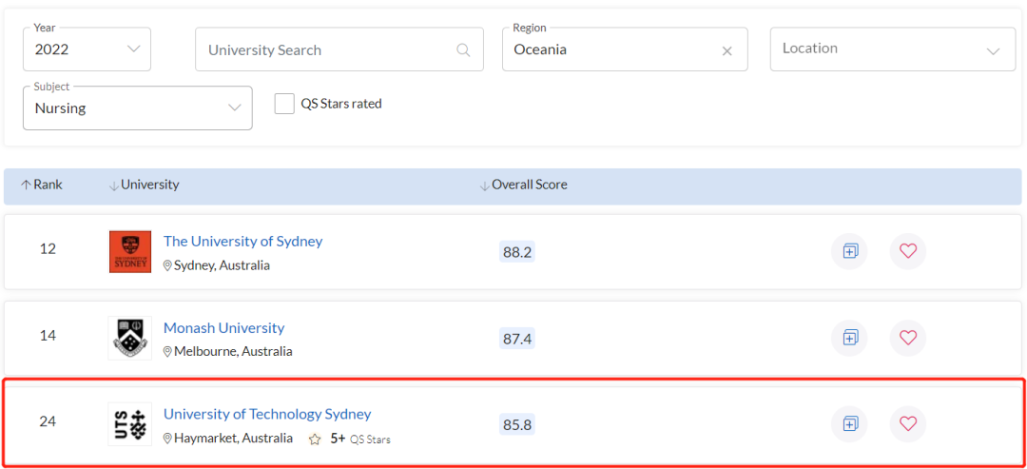Click the score 85.8
The width and height of the screenshot is (1027, 469).
point(516,425)
